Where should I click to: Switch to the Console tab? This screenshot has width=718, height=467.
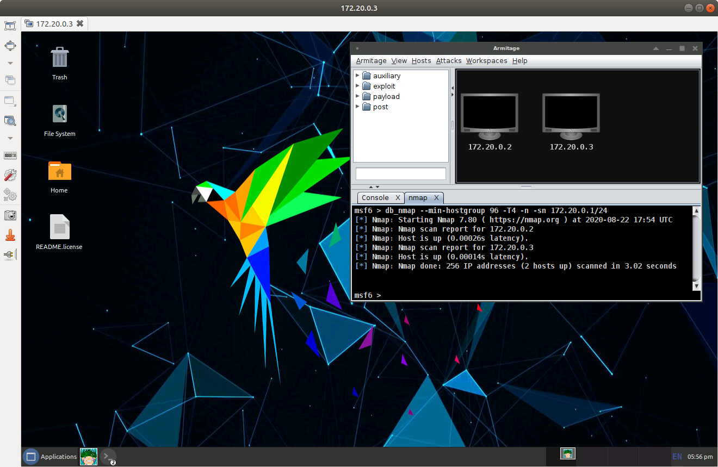[x=375, y=198]
